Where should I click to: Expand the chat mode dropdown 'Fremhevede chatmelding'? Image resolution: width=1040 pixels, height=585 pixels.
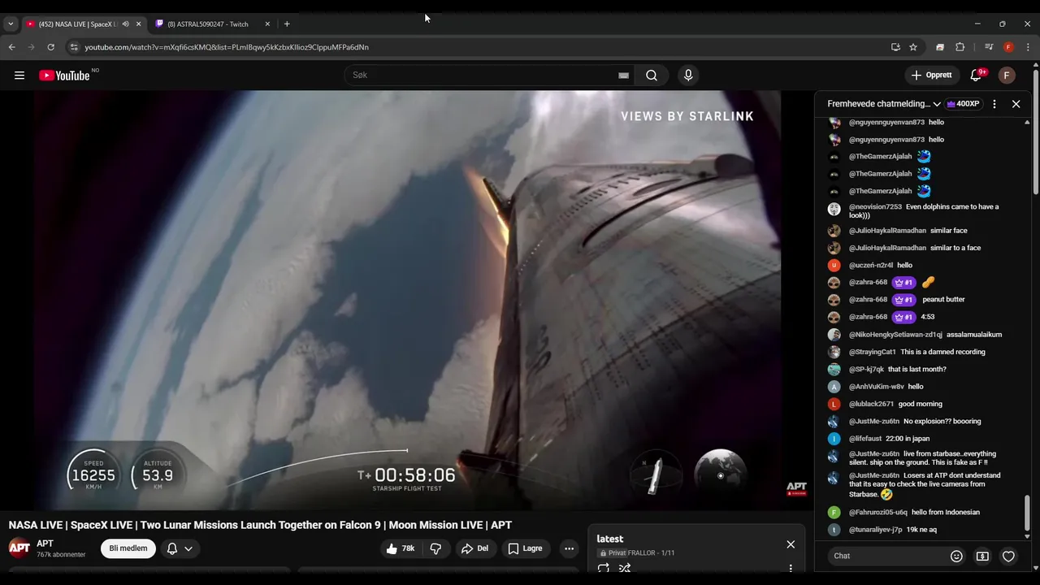pos(883,104)
